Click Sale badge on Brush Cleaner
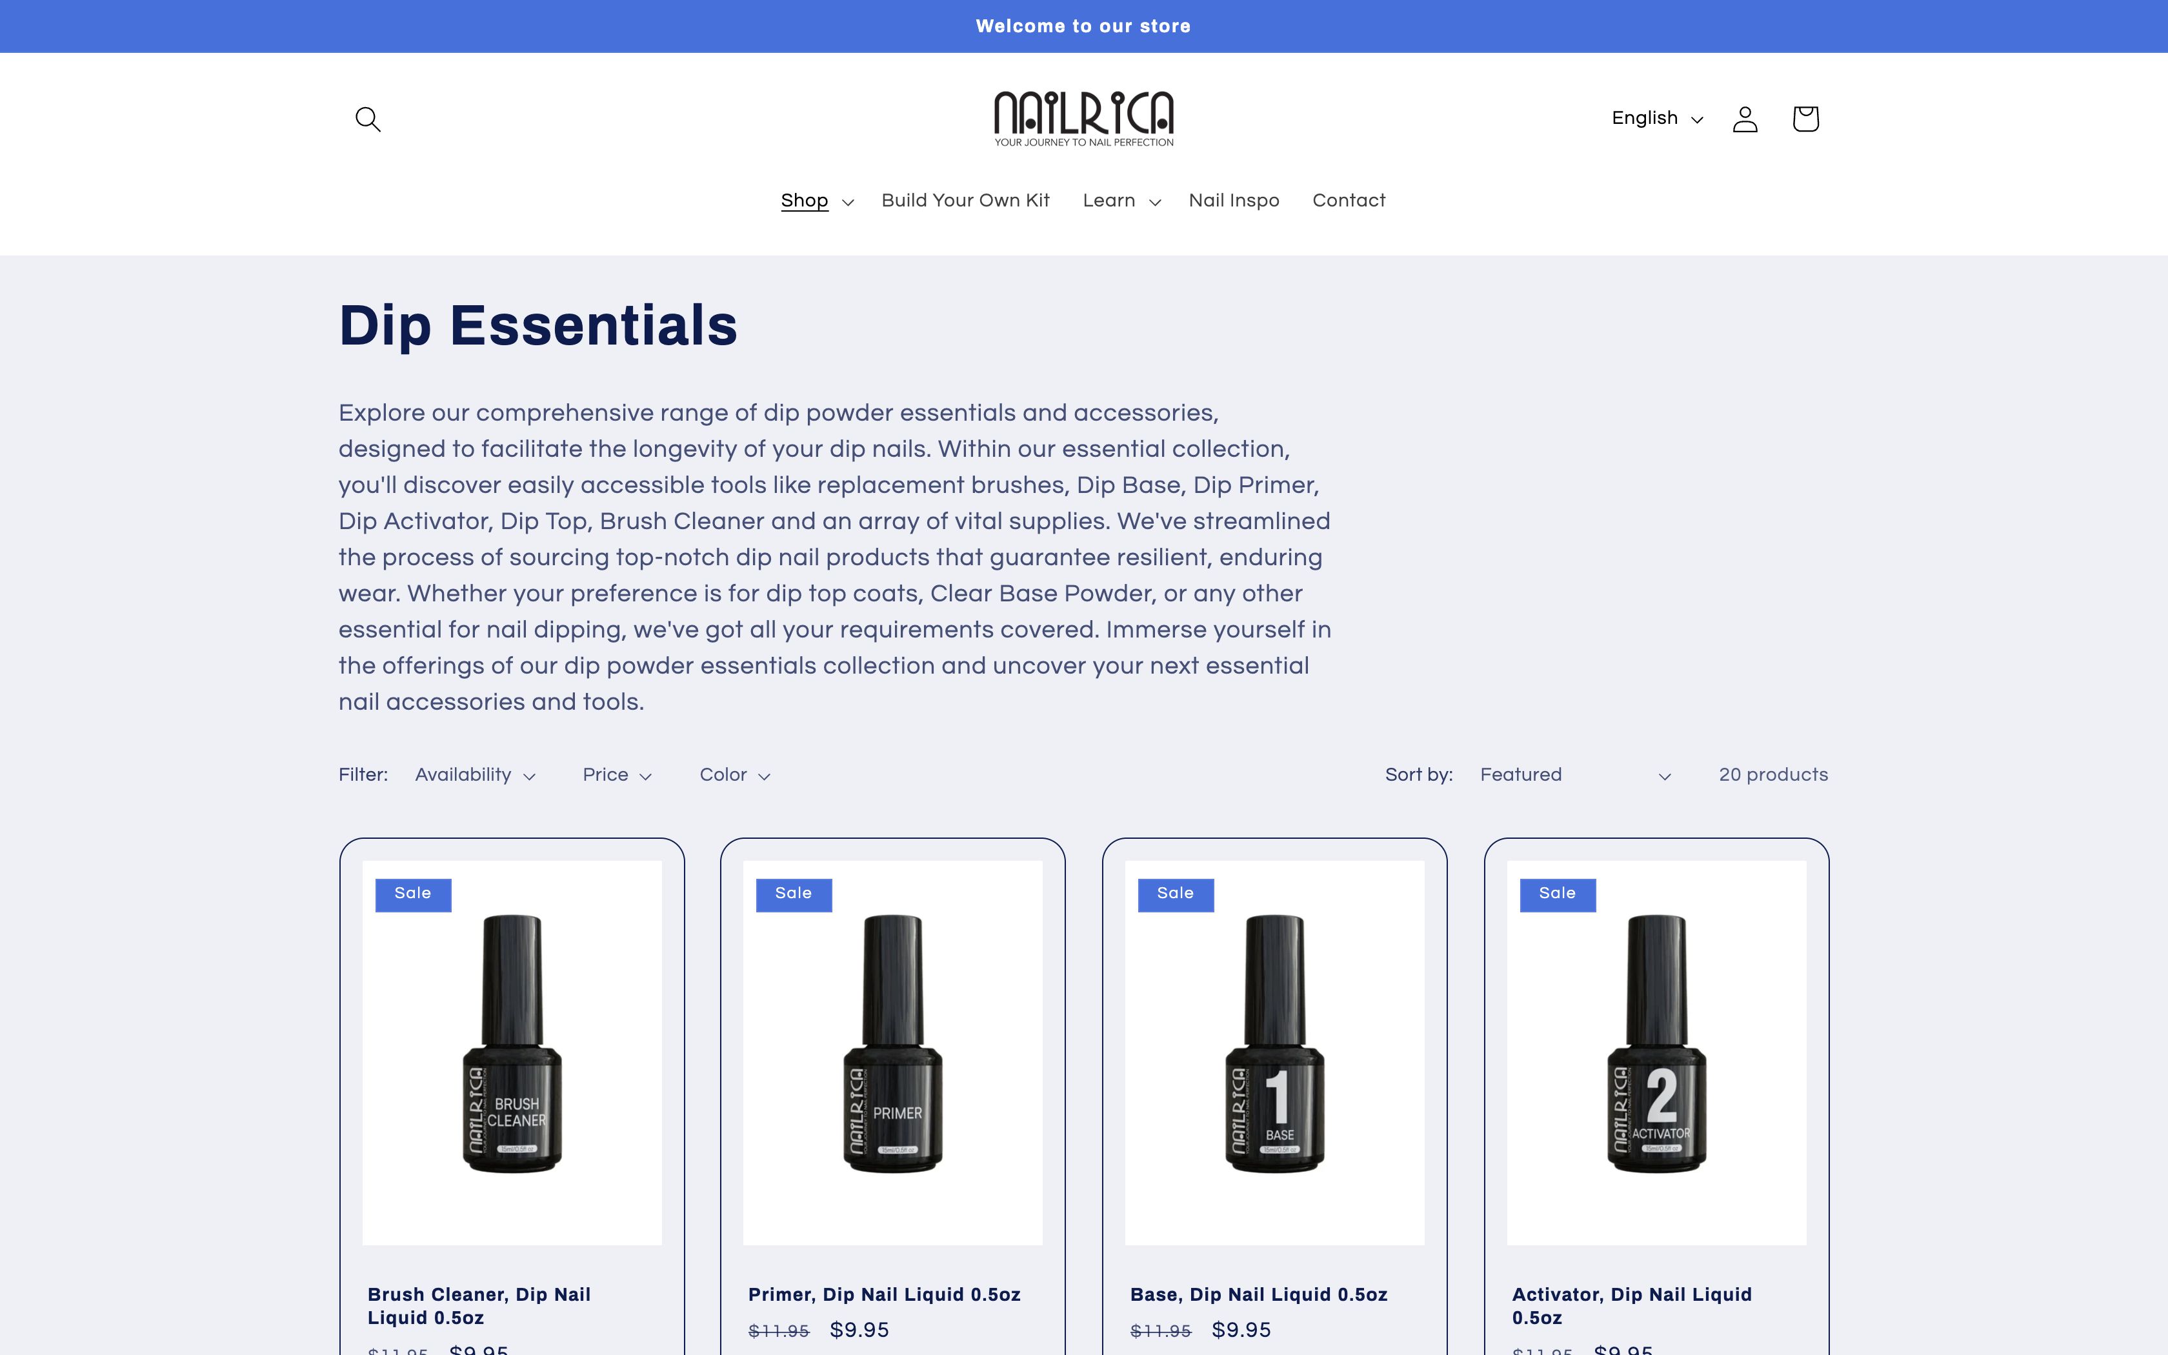This screenshot has width=2168, height=1355. [413, 894]
